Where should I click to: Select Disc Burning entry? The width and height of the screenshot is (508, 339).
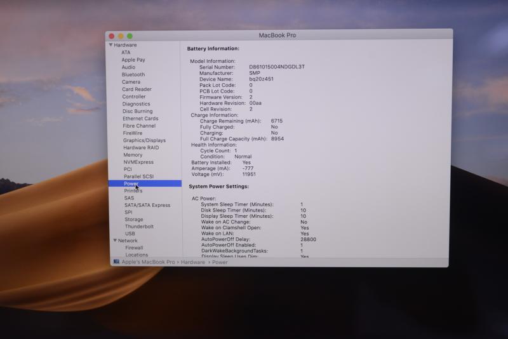click(x=137, y=111)
